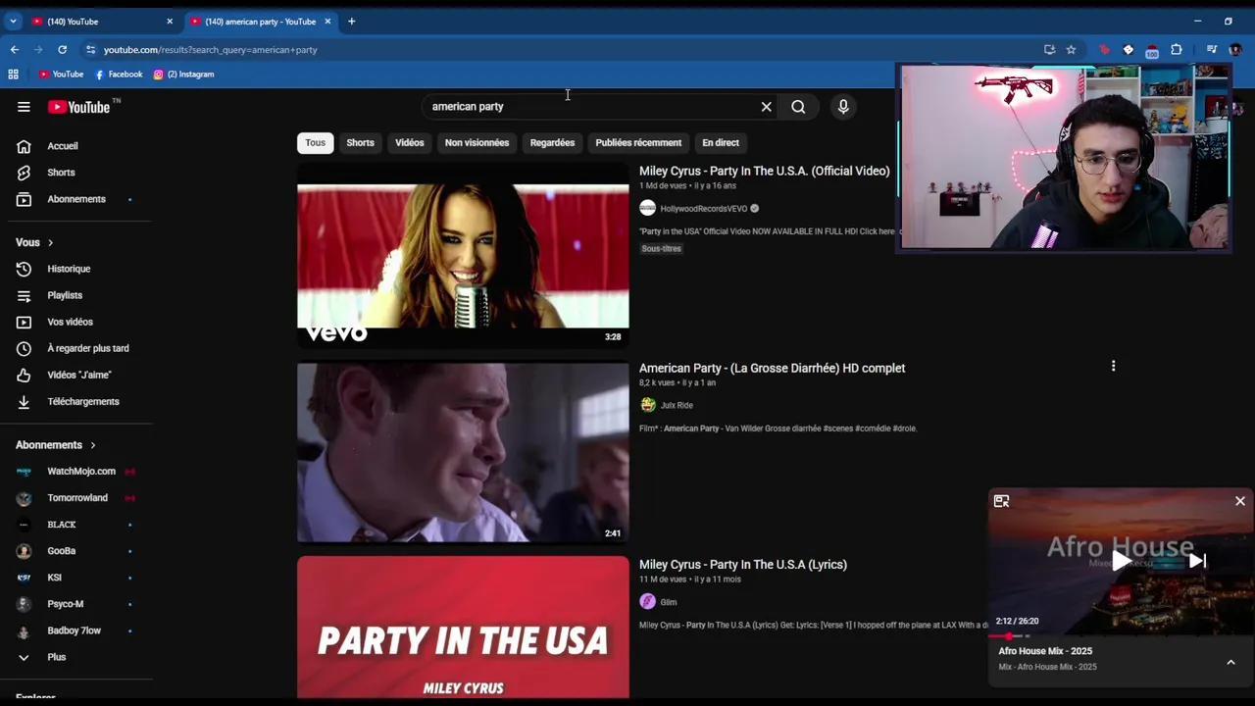Open Badboy 7low channel subscription
1255x706 pixels.
(x=76, y=630)
